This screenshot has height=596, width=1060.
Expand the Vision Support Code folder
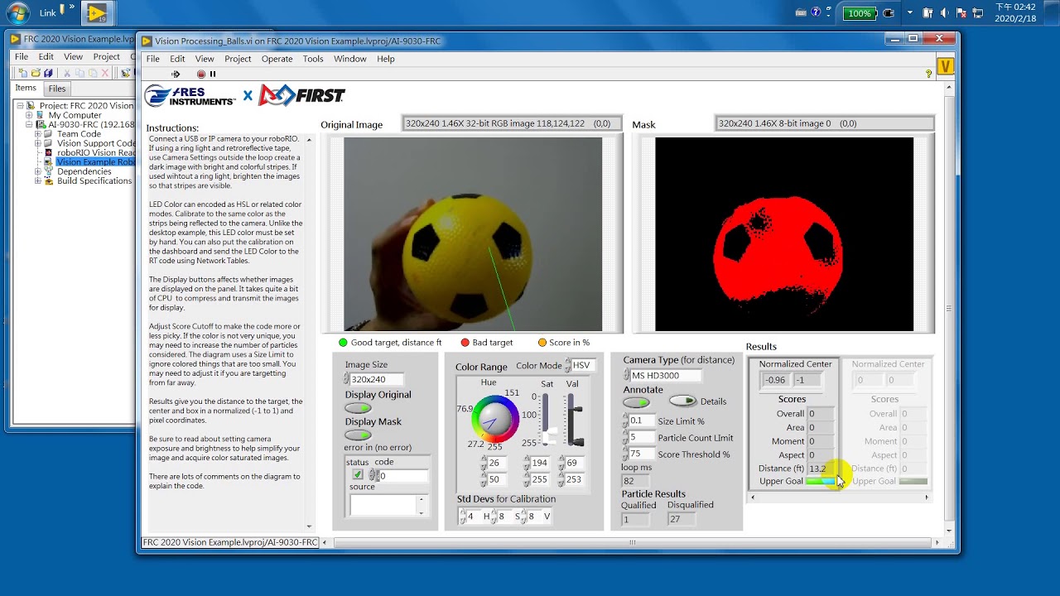(37, 143)
